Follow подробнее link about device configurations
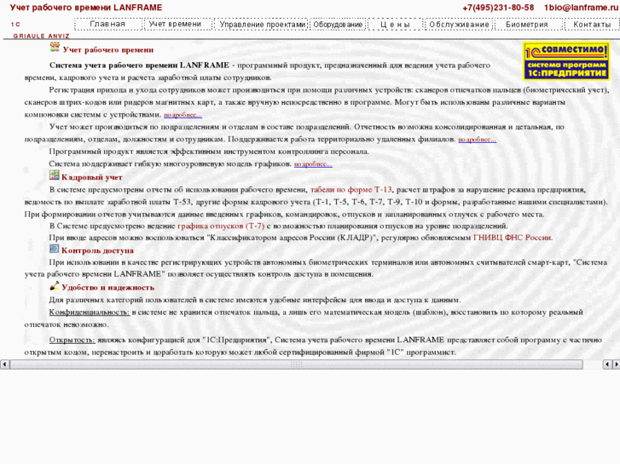620x464 pixels. coord(183,115)
